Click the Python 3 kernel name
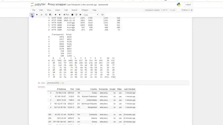Screen dimensions: 223x125 (186, 10)
